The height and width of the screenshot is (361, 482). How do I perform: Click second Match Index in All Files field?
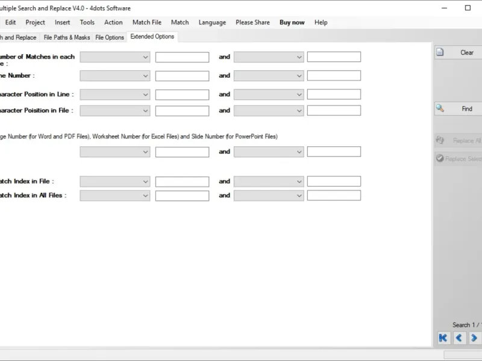click(334, 196)
